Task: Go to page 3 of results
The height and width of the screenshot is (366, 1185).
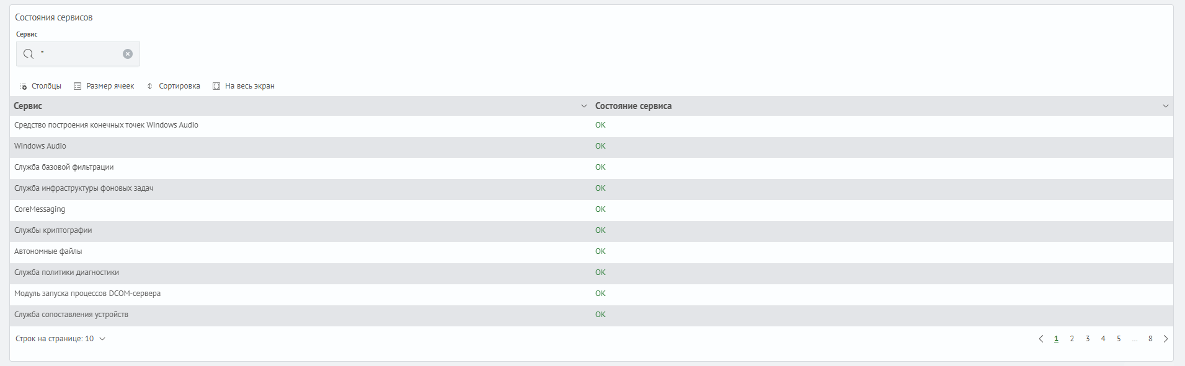Action: pos(1088,339)
